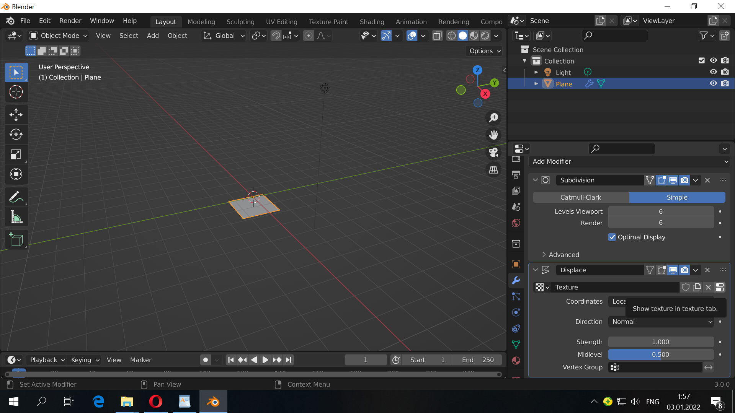The width and height of the screenshot is (735, 413).
Task: Open Global transform orientation dropdown
Action: 224,36
